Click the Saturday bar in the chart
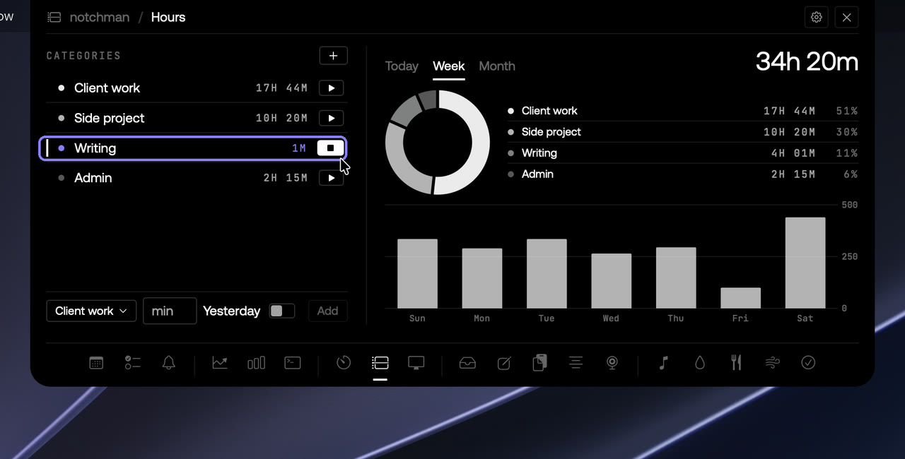Screen dimensions: 905x459 [x=805, y=263]
